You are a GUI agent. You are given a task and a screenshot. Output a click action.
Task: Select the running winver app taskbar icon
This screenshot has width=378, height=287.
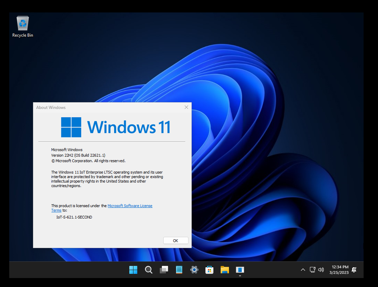pyautogui.click(x=240, y=270)
